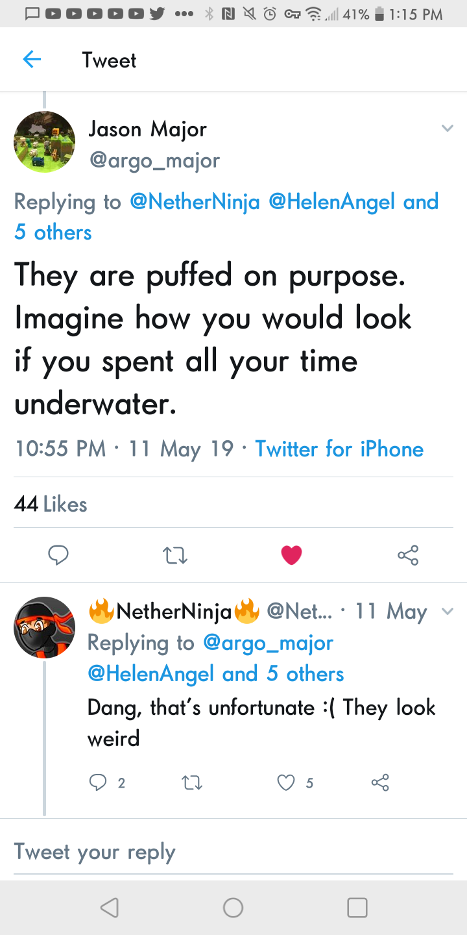Show the "5 others" being replied to
The height and width of the screenshot is (935, 467).
[x=53, y=232]
